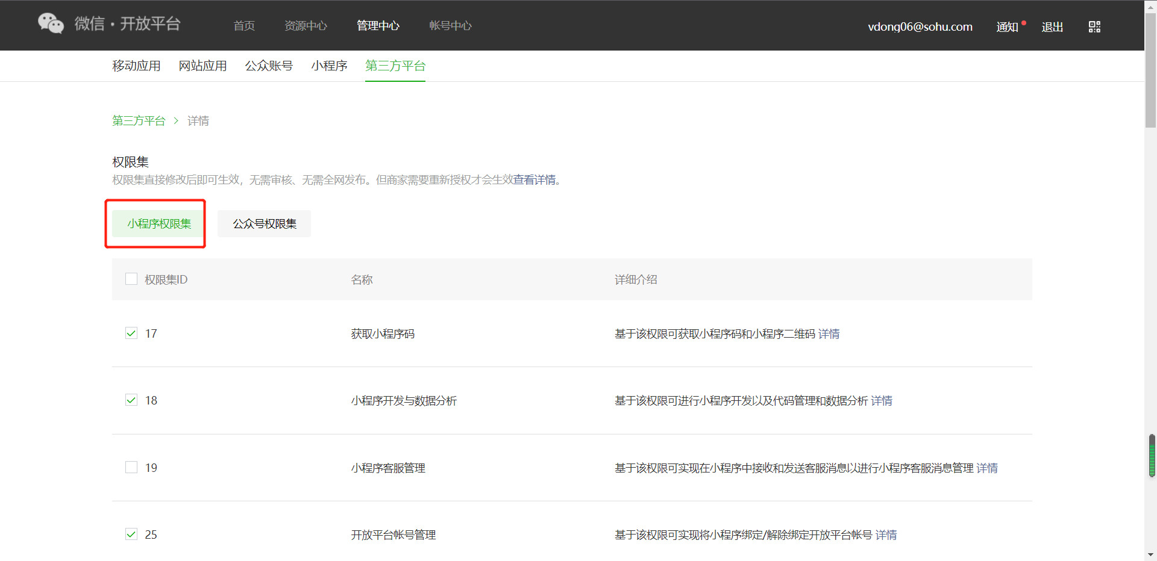Open 帐号中心 in top navigation

[x=450, y=25]
